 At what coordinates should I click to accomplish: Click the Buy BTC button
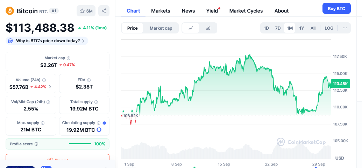pyautogui.click(x=336, y=9)
